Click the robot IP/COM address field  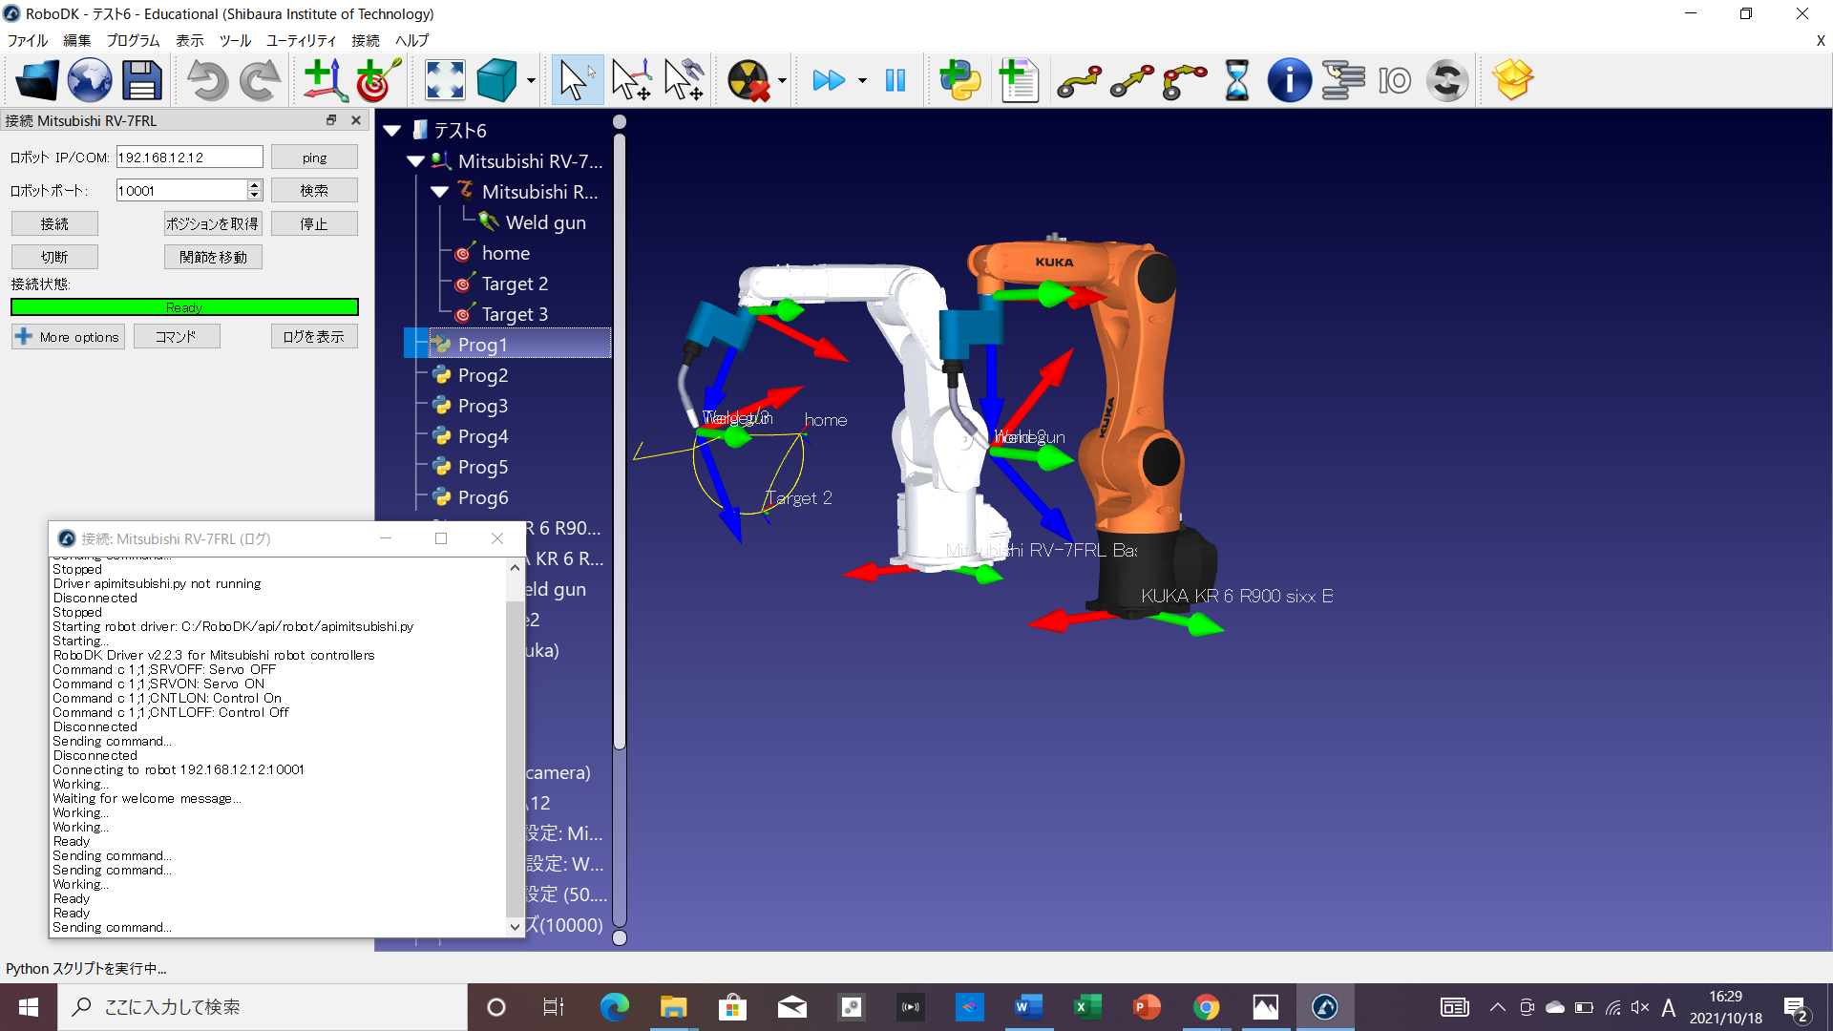pyautogui.click(x=189, y=158)
